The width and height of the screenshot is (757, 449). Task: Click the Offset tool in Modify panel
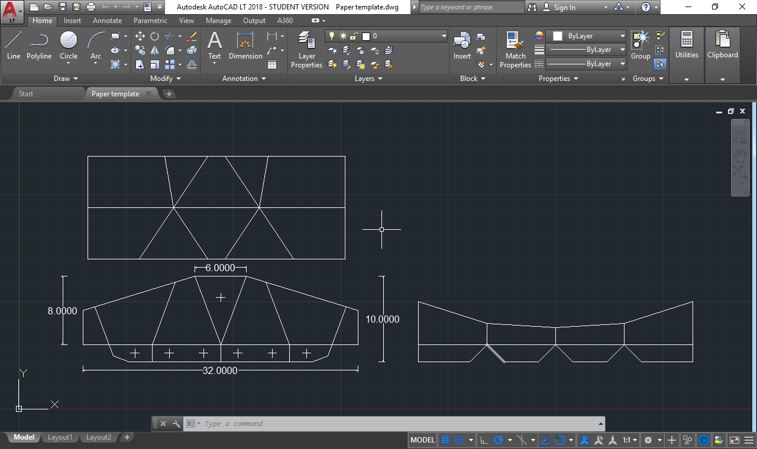click(192, 64)
